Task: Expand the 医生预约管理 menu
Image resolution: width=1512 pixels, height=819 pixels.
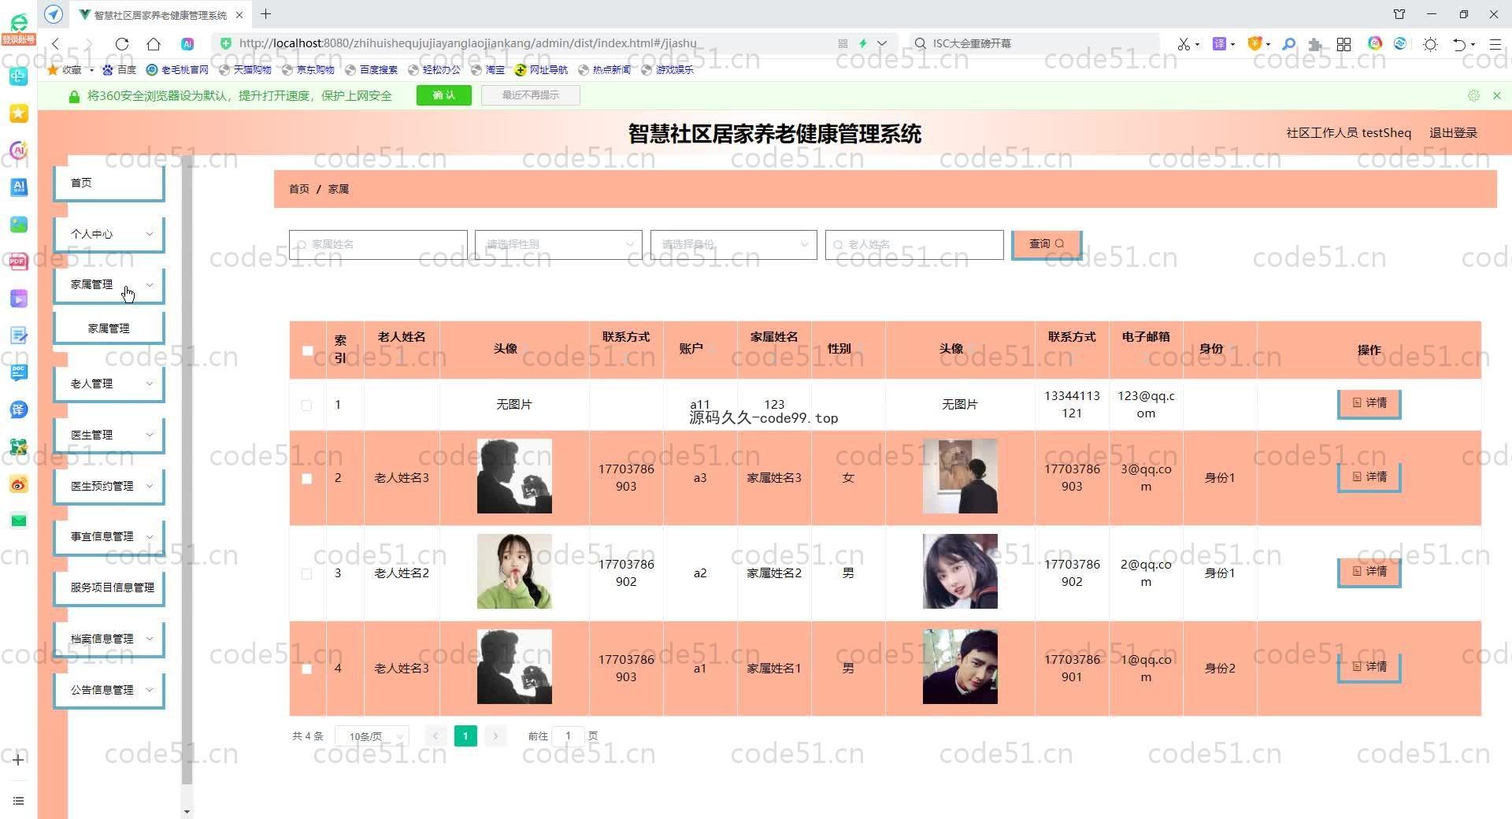Action: [109, 486]
